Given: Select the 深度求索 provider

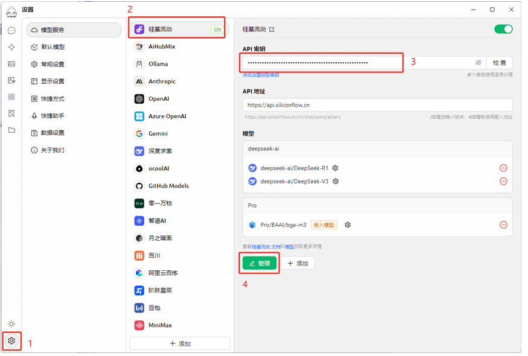Looking at the screenshot, I should [x=179, y=151].
